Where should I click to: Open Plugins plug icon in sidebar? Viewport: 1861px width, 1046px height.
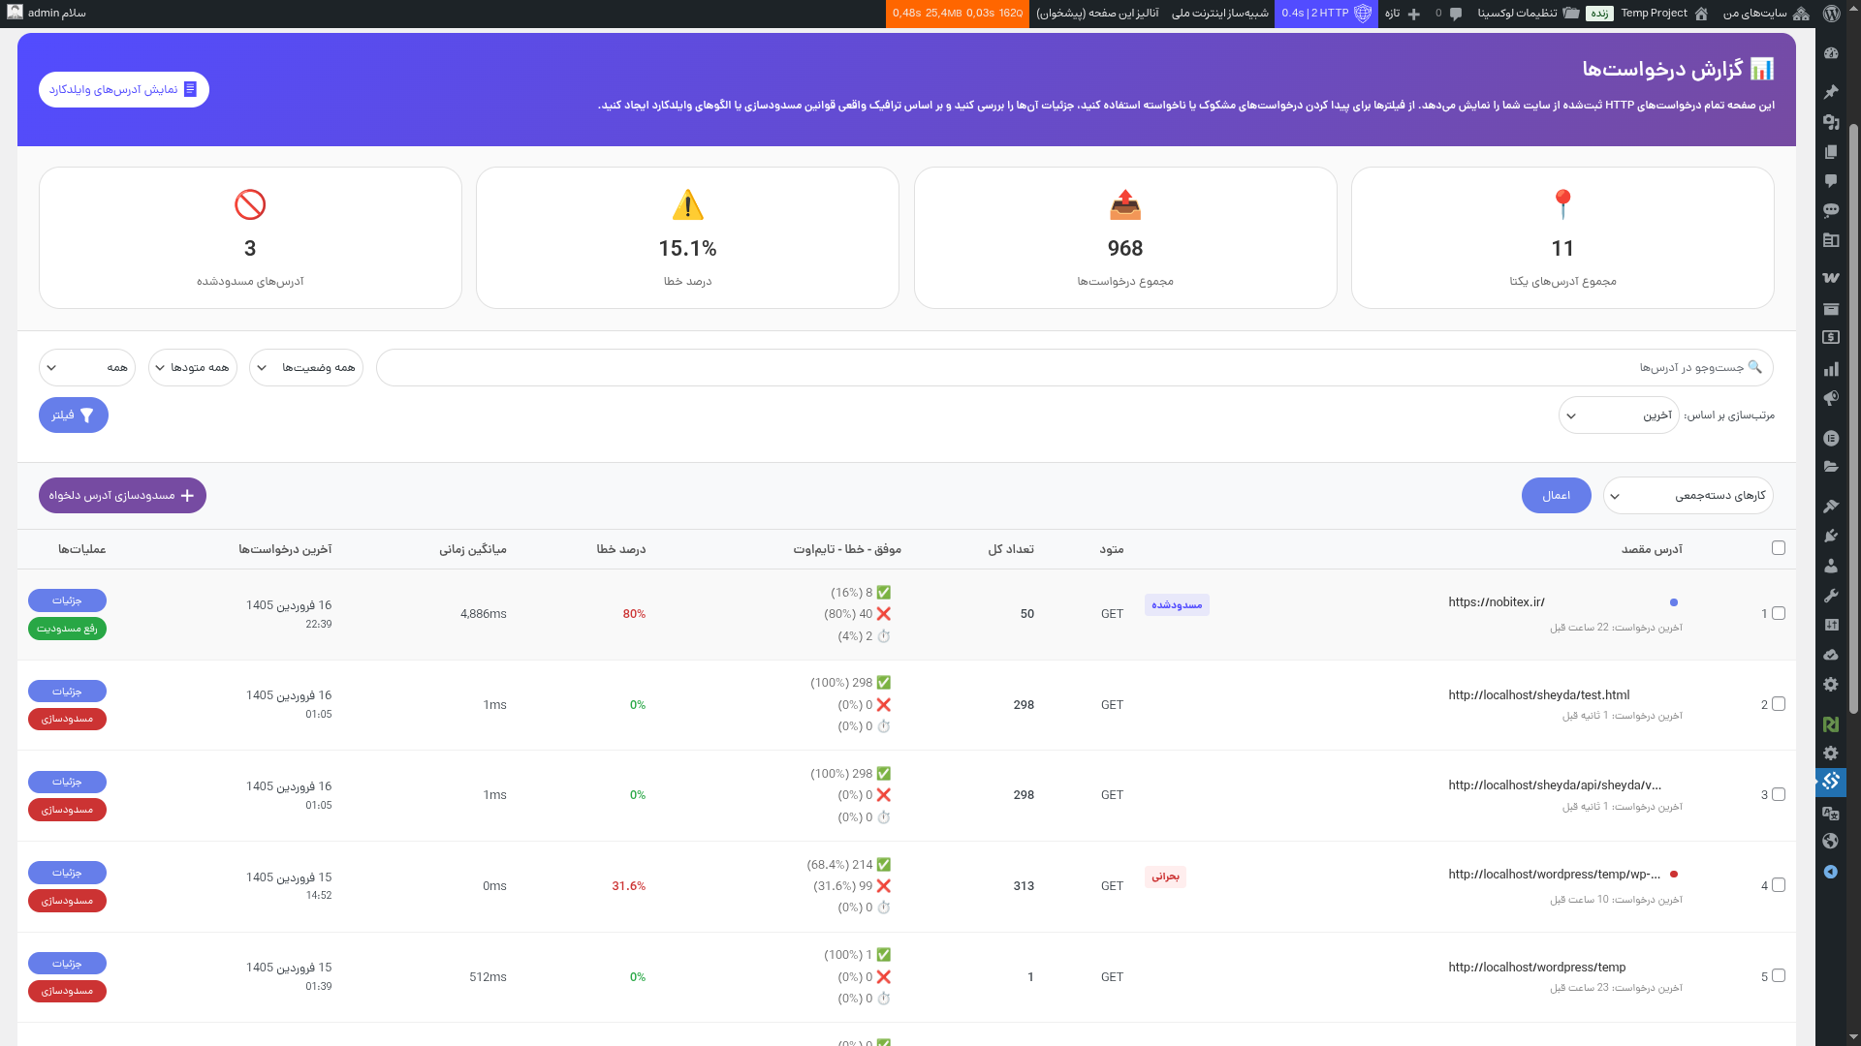pyautogui.click(x=1831, y=536)
